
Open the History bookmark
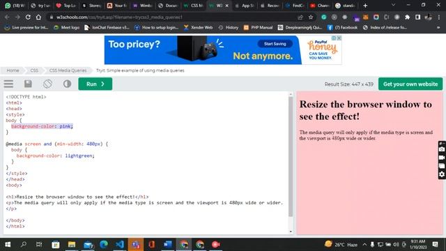(x=229, y=28)
